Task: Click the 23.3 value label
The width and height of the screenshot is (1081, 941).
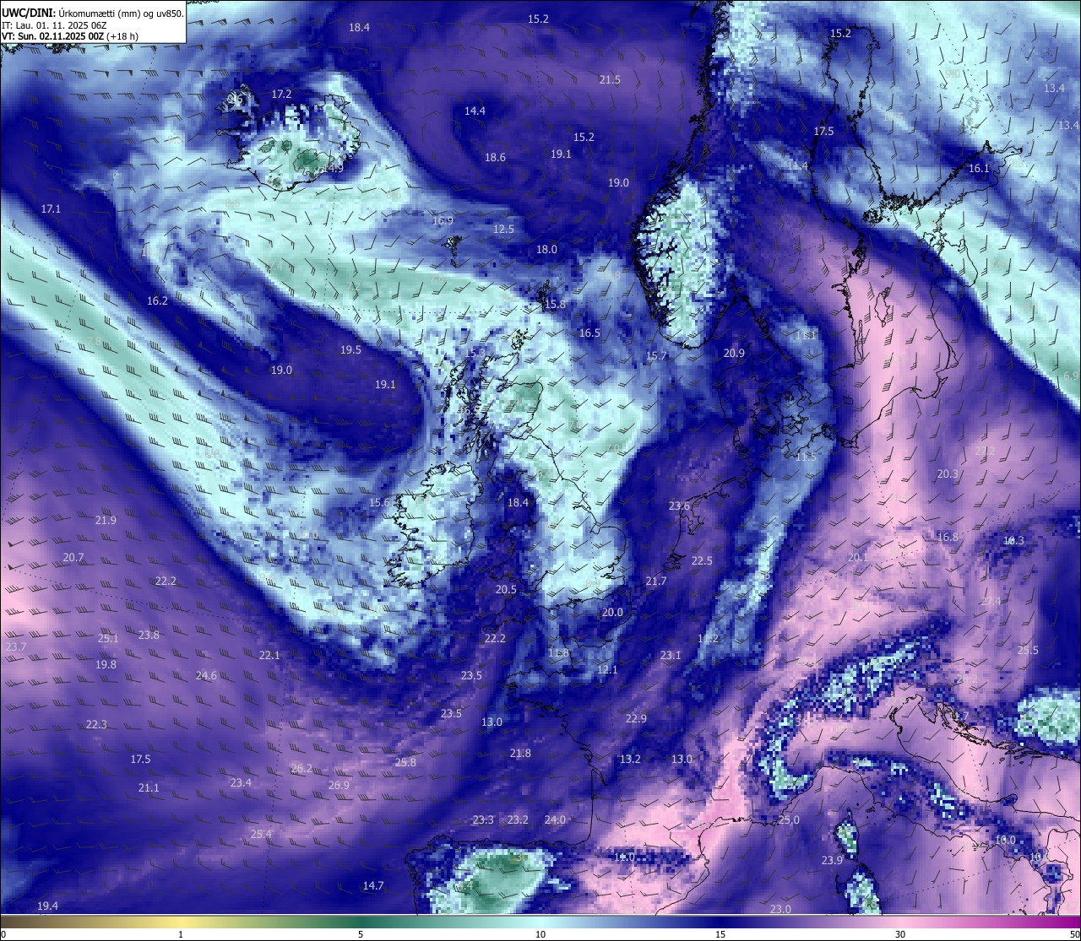Action: click(483, 819)
